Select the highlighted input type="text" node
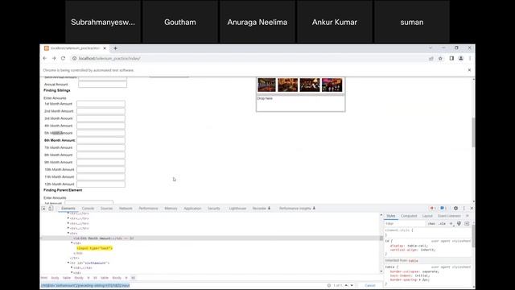Viewport: 515px width, 290px height. 95,248
